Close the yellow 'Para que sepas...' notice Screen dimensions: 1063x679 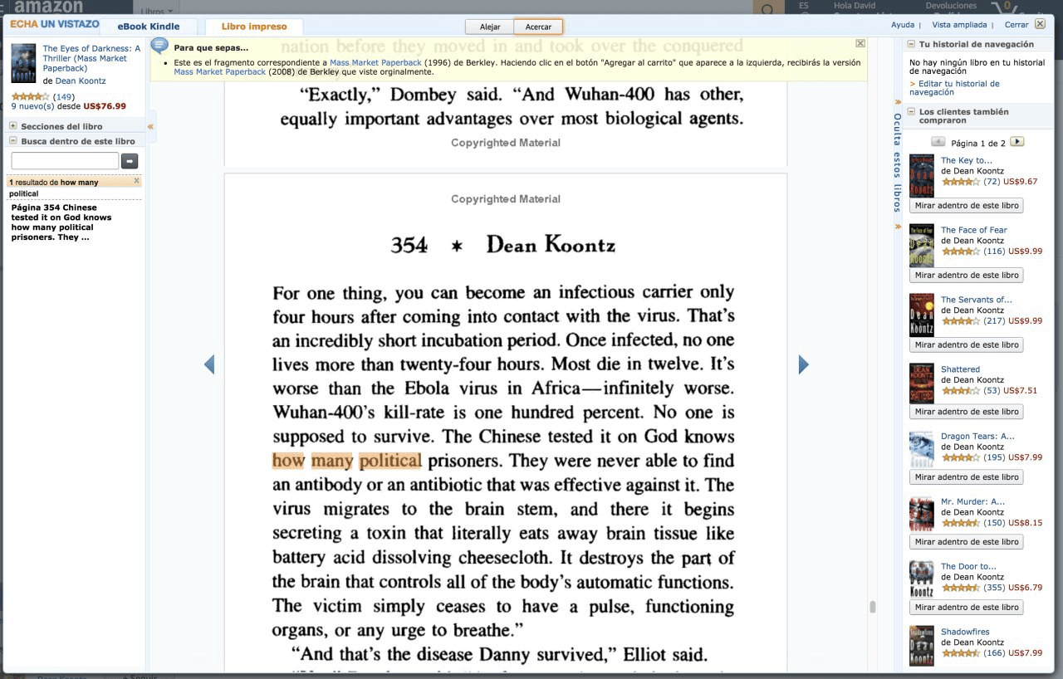click(x=860, y=43)
